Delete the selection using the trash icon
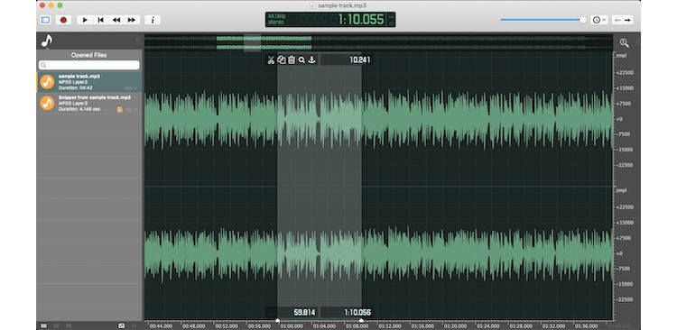Image resolution: width=677 pixels, height=330 pixels. coord(292,60)
